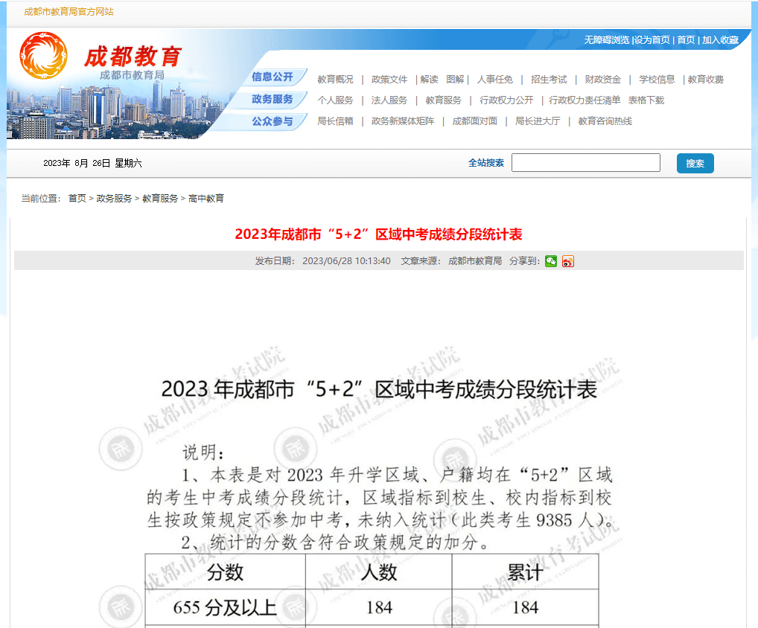This screenshot has height=628, width=758.
Task: Open 首页 from the breadcrumb trail
Action: (x=77, y=198)
